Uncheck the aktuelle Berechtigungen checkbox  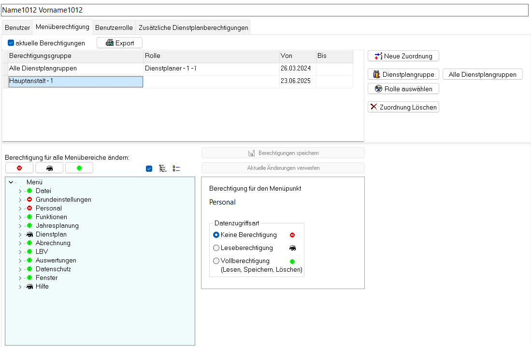pos(11,43)
